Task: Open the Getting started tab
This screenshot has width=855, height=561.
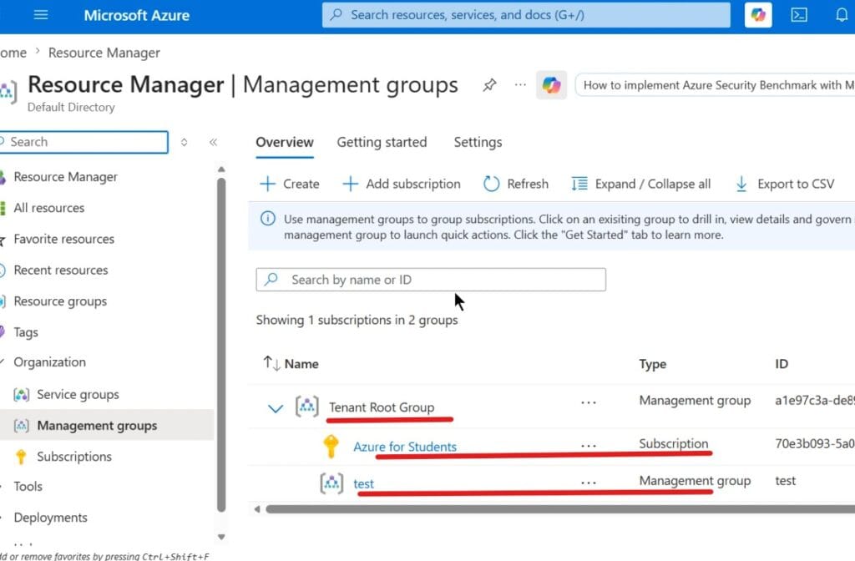Action: pyautogui.click(x=382, y=143)
